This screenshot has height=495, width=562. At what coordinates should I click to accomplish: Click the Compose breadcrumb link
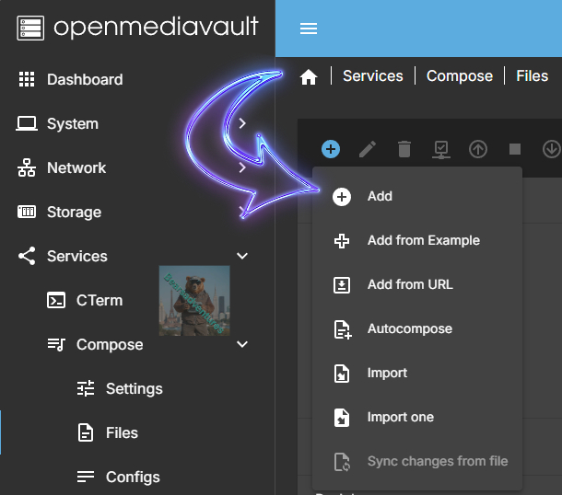[x=459, y=76]
